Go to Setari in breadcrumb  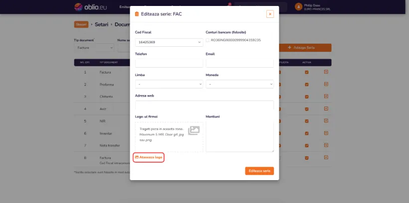[101, 24]
